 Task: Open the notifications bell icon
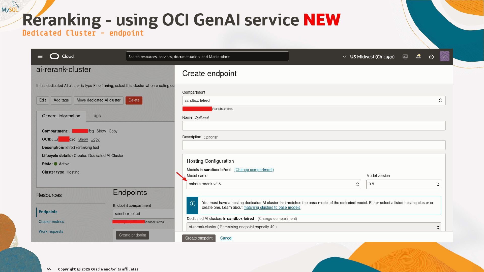pyautogui.click(x=418, y=57)
